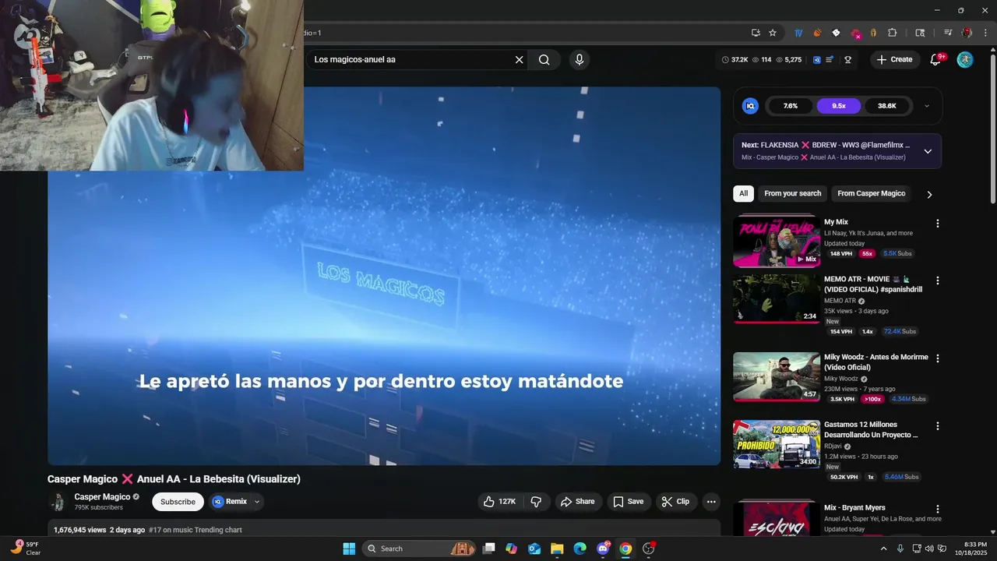The width and height of the screenshot is (997, 561).
Task: Open Casper Magico channel avatar
Action: pos(58,502)
